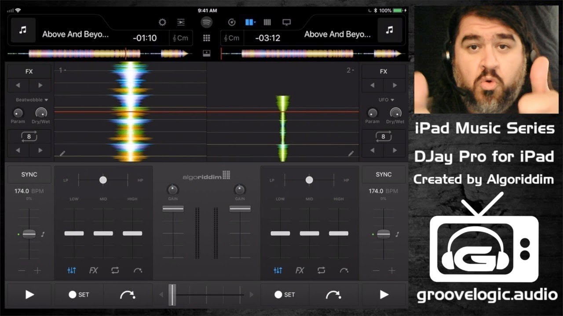The height and width of the screenshot is (316, 563).
Task: Open deck 2 number dropdown
Action: [x=350, y=70]
